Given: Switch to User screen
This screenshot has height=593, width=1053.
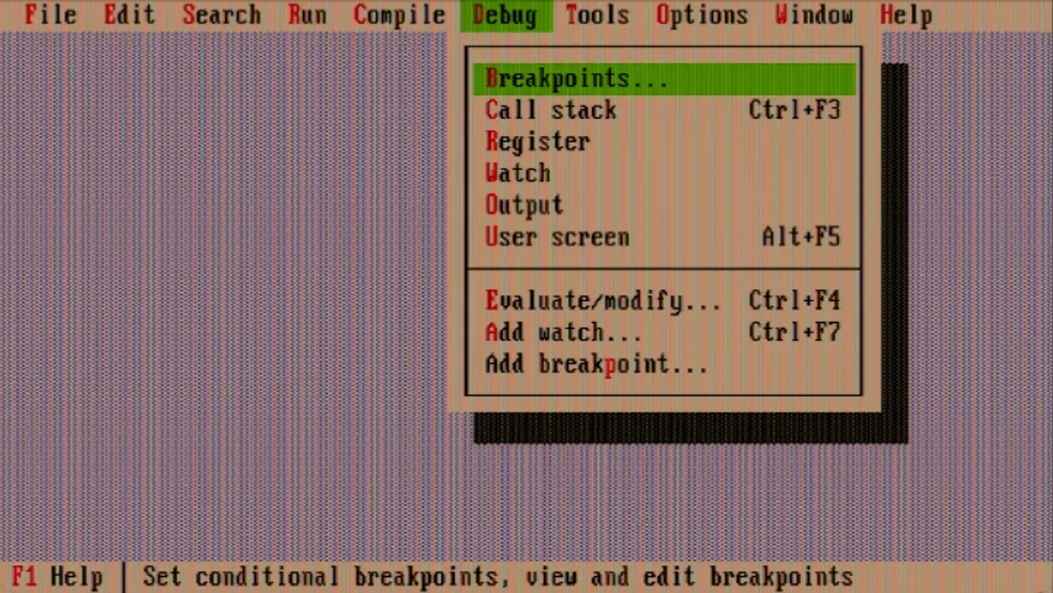Looking at the screenshot, I should click(x=663, y=237).
